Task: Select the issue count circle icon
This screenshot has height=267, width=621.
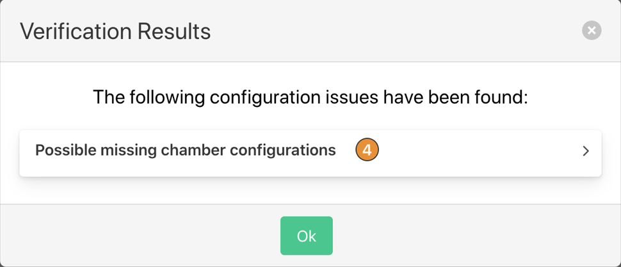Action: 367,150
